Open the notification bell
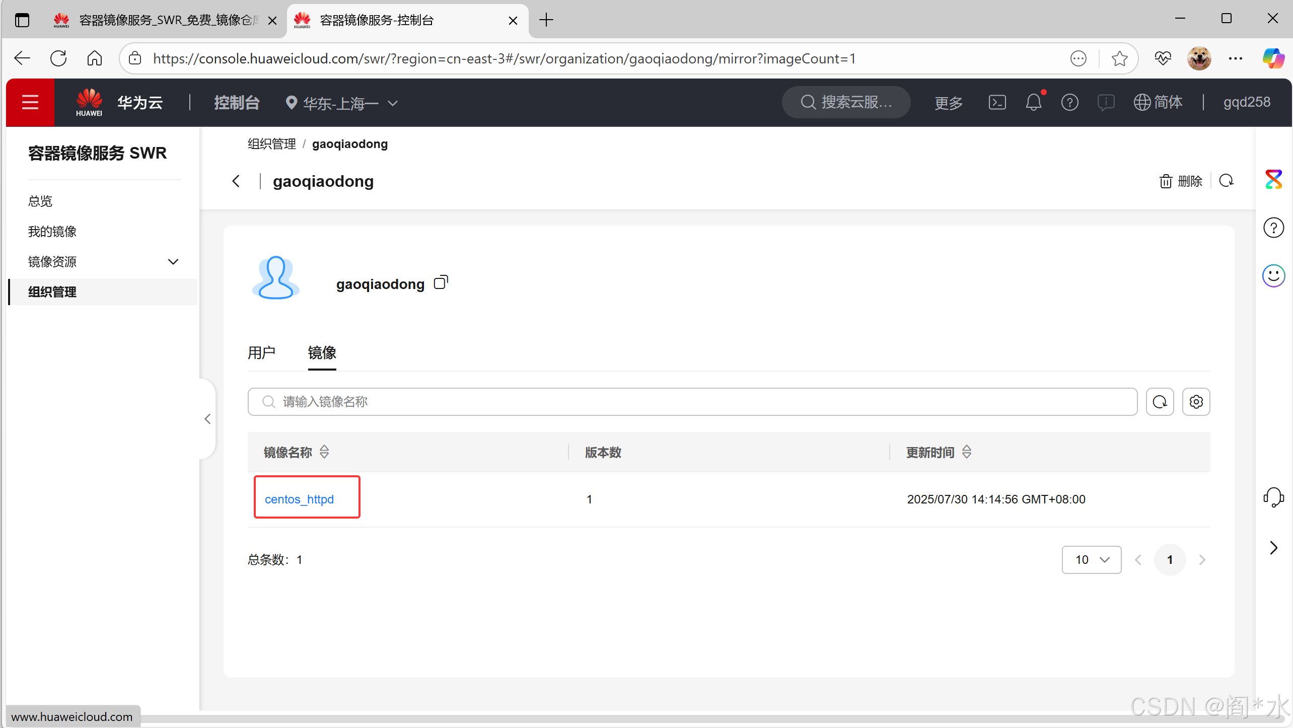The width and height of the screenshot is (1293, 728). click(x=1033, y=102)
